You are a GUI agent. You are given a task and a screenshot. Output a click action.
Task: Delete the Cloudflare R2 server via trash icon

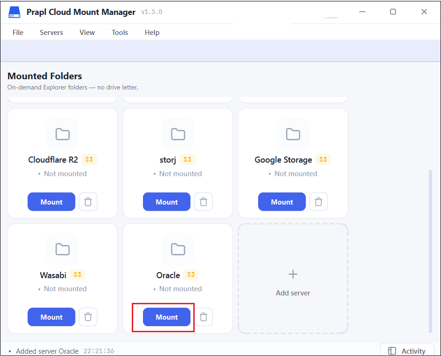pyautogui.click(x=88, y=202)
